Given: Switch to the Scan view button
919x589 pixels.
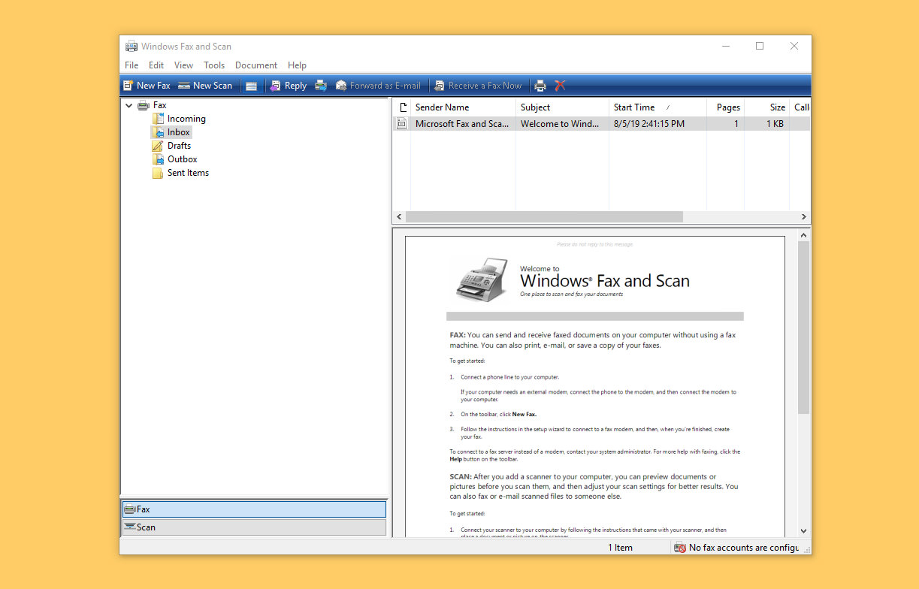Looking at the screenshot, I should coord(254,527).
